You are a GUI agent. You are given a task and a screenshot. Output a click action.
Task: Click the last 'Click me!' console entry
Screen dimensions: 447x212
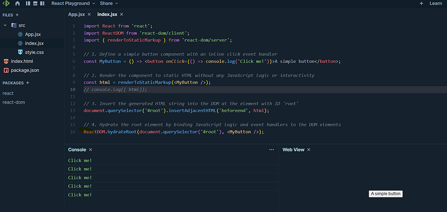(x=80, y=195)
